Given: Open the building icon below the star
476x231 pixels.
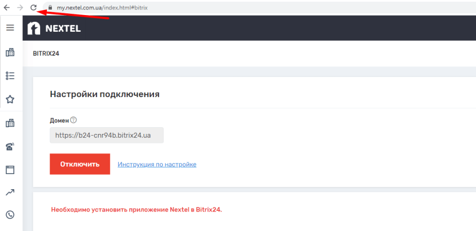Looking at the screenshot, I should [x=10, y=123].
